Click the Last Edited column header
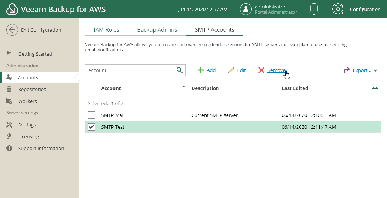387x198 pixels. point(295,88)
